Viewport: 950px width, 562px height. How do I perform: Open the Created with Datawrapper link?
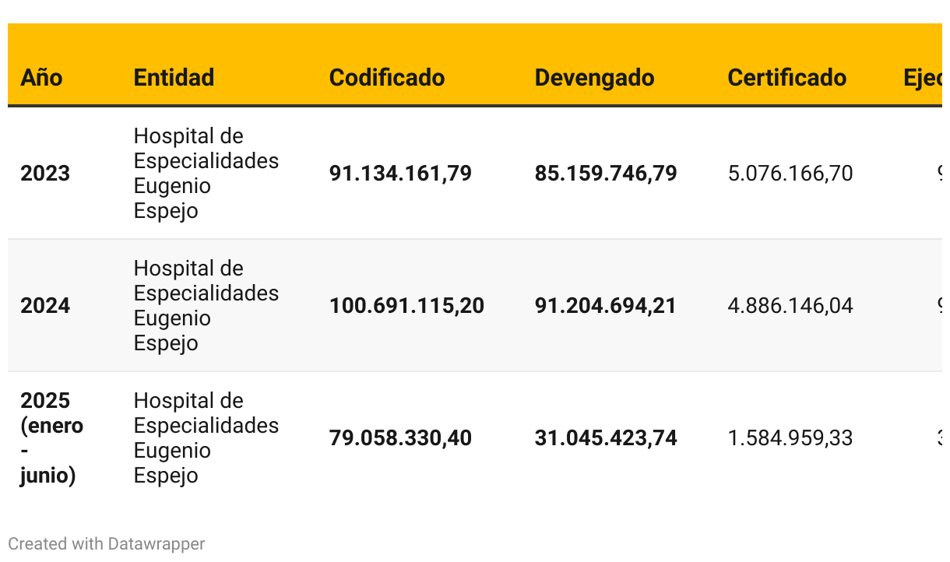(107, 543)
